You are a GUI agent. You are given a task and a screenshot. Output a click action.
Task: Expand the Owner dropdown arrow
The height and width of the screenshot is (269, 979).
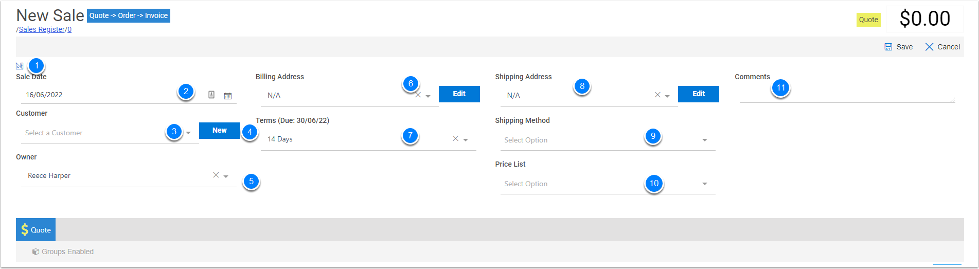pos(226,176)
